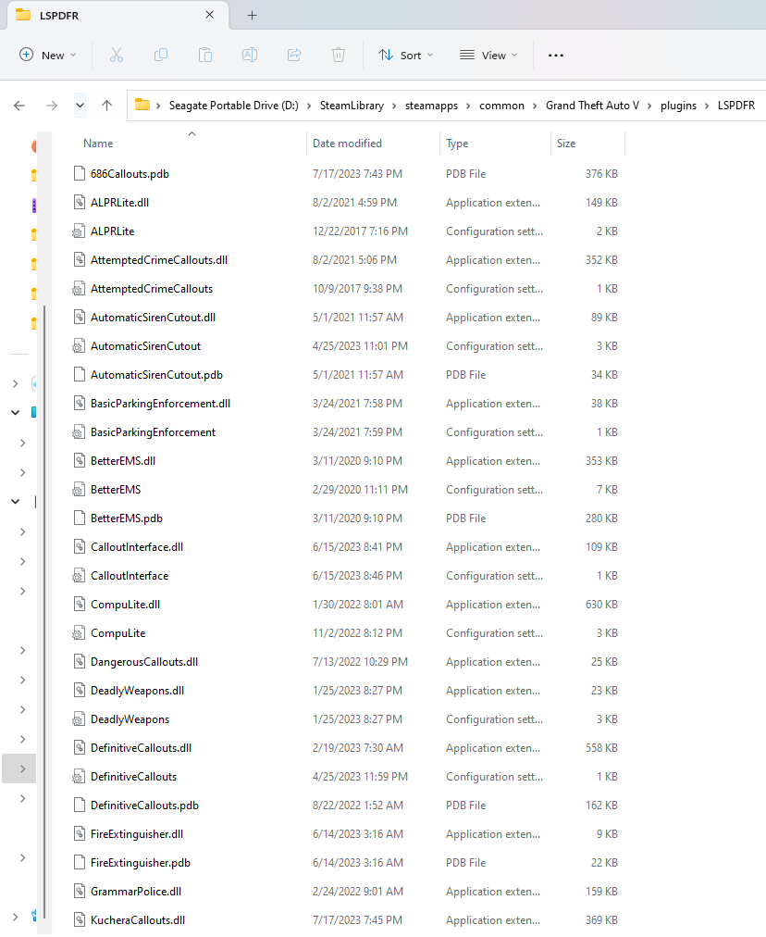Expand chevron after Grand Theft Auto V

click(x=649, y=106)
